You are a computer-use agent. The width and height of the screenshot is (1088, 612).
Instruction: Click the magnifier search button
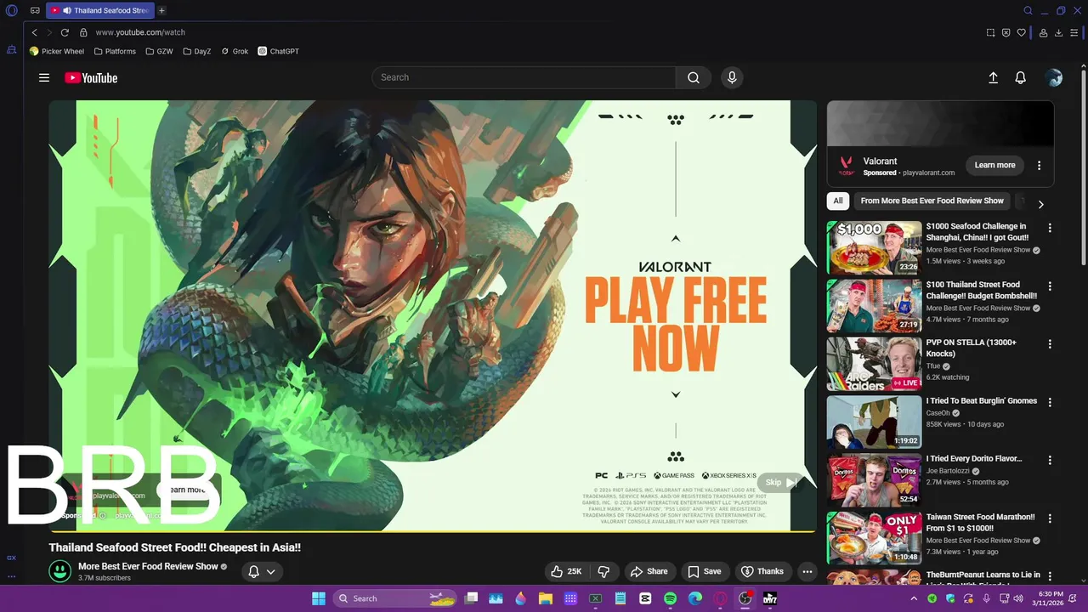pyautogui.click(x=694, y=77)
